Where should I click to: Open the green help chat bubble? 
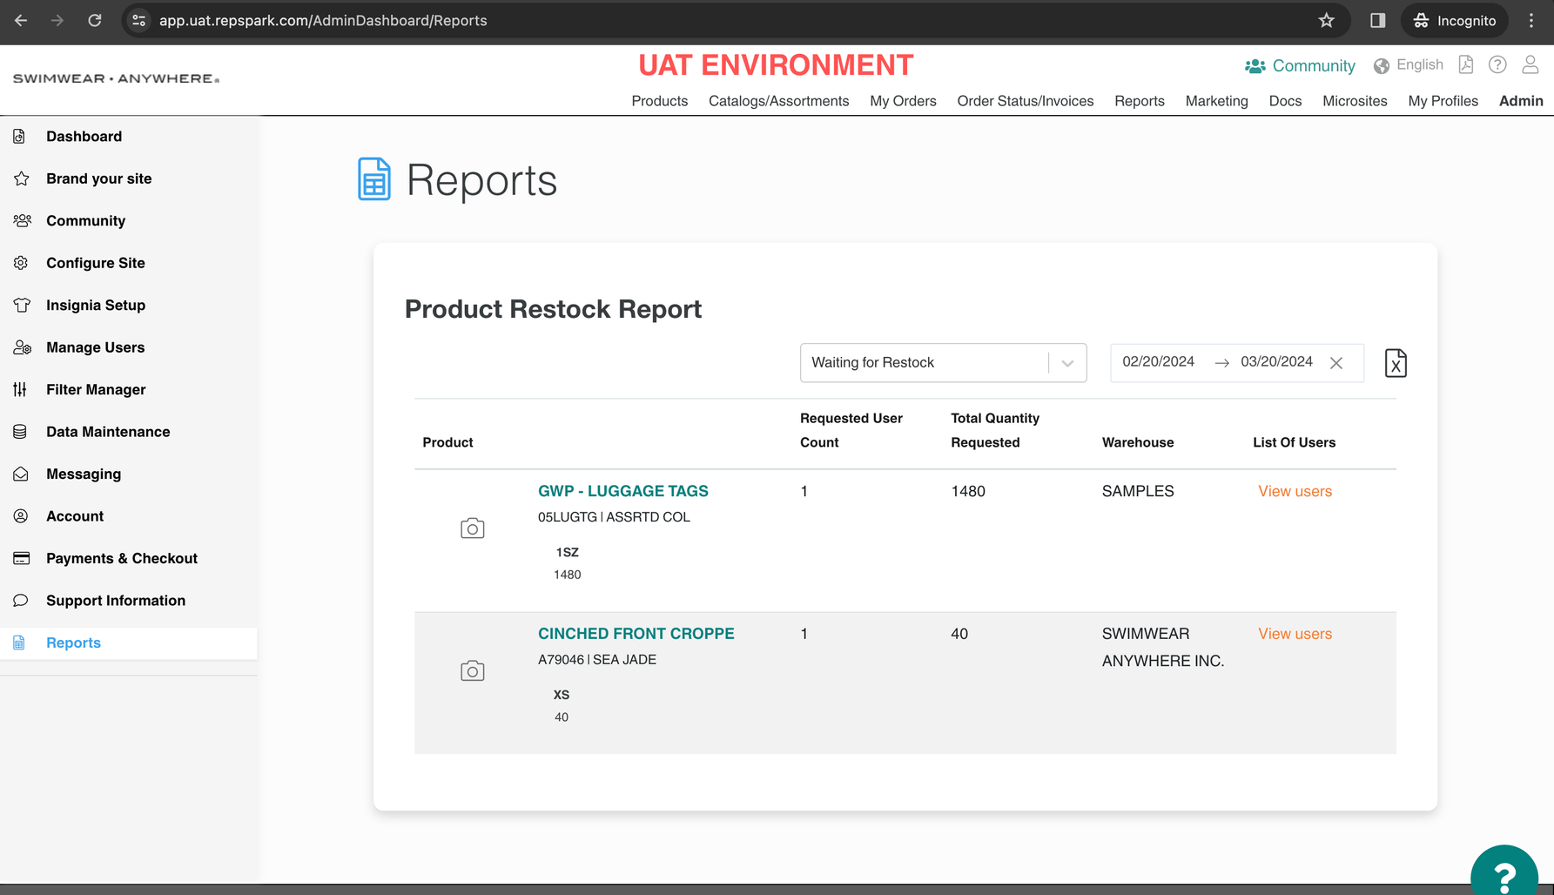(1504, 872)
